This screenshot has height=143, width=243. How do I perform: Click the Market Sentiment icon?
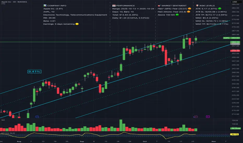point(159,5)
